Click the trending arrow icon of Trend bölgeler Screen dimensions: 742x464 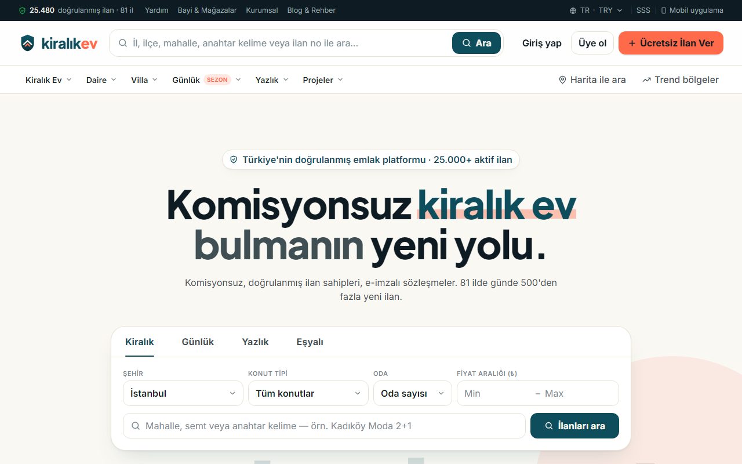tap(646, 80)
